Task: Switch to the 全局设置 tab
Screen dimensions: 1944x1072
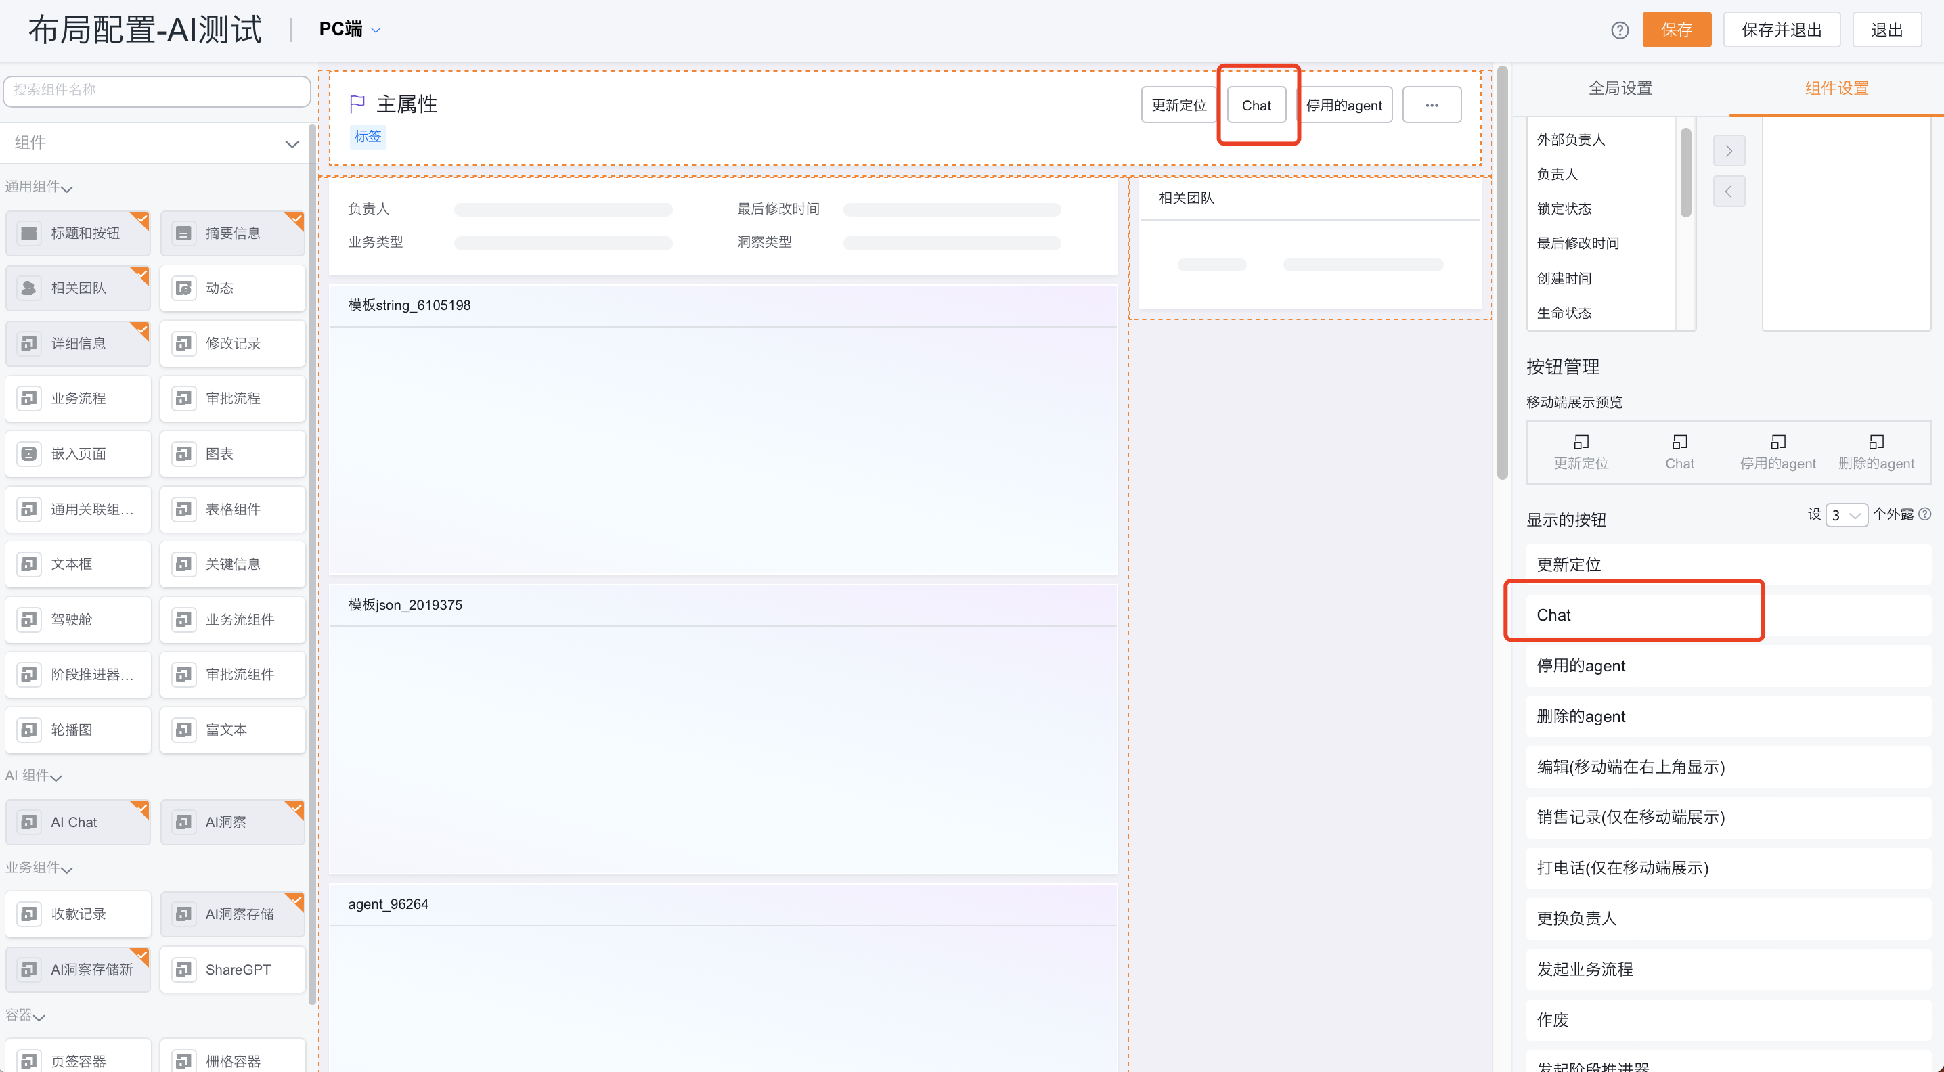Action: [1620, 88]
